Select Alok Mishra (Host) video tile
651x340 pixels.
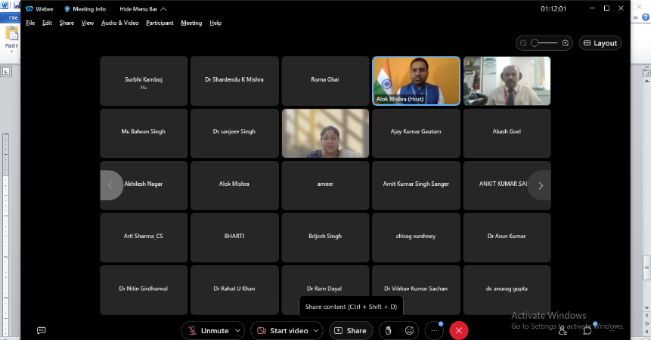coord(416,81)
